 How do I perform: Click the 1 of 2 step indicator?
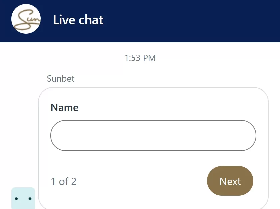pos(64,181)
